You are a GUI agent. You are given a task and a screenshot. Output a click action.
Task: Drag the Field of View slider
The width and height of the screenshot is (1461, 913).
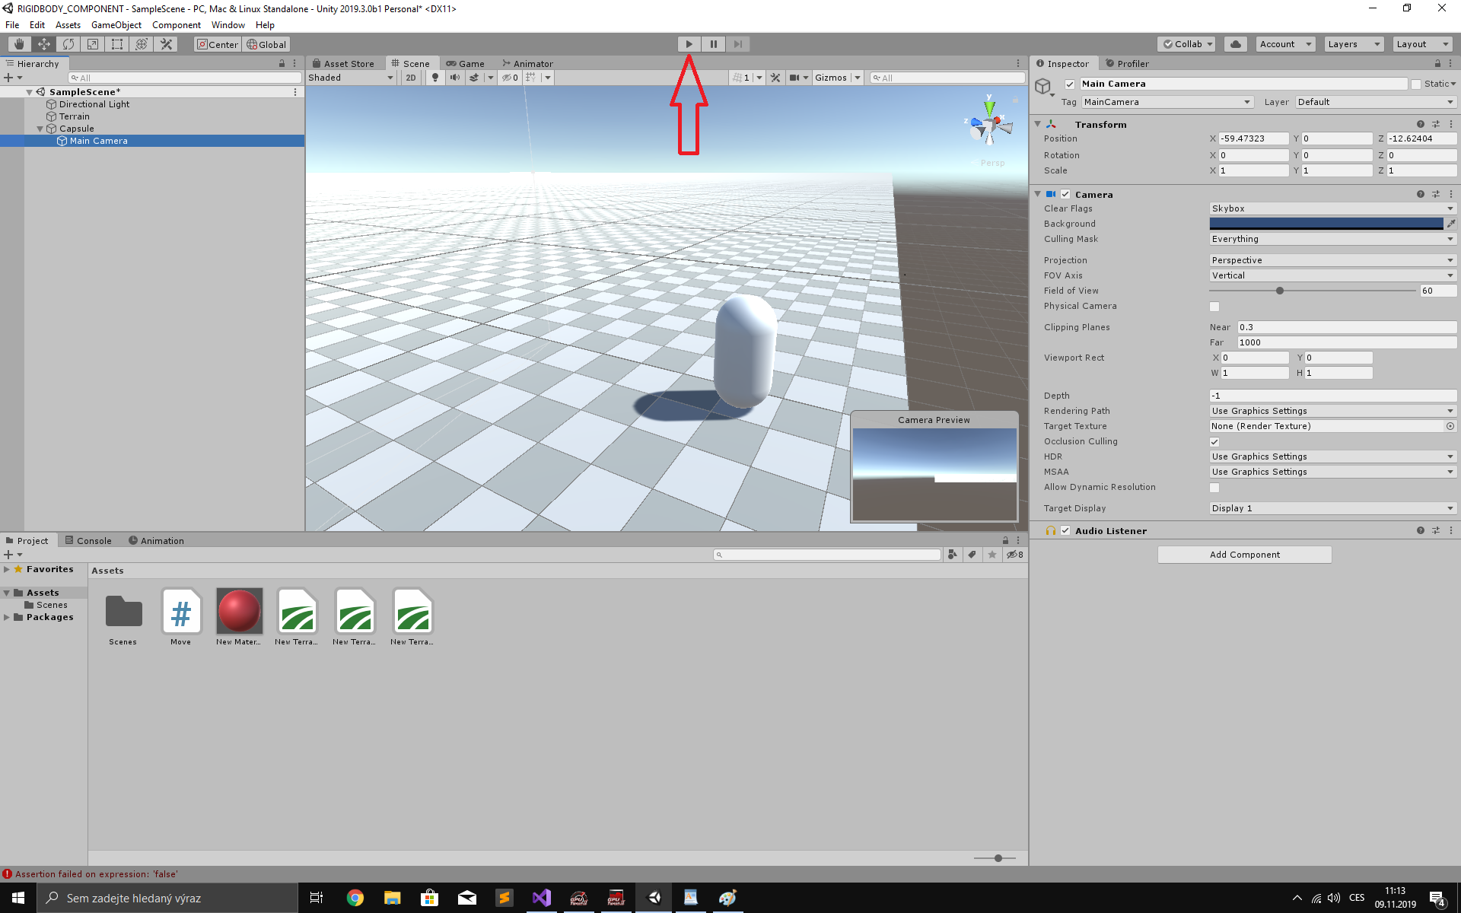click(x=1279, y=291)
